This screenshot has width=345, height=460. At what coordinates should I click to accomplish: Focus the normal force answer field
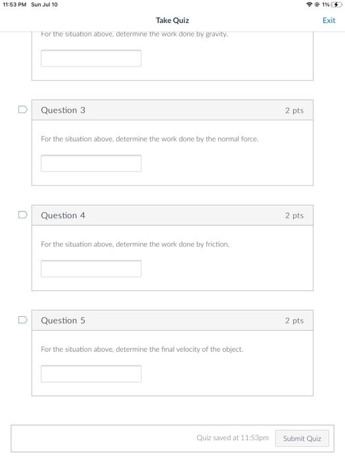click(91, 164)
